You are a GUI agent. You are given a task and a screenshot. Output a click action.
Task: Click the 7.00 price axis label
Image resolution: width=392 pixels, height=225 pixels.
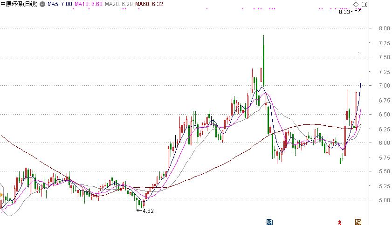[x=384, y=86]
